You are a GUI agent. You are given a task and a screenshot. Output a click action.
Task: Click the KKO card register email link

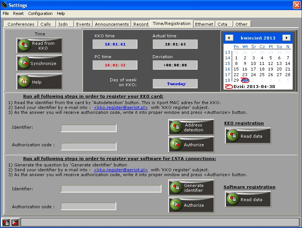[x=121, y=107]
